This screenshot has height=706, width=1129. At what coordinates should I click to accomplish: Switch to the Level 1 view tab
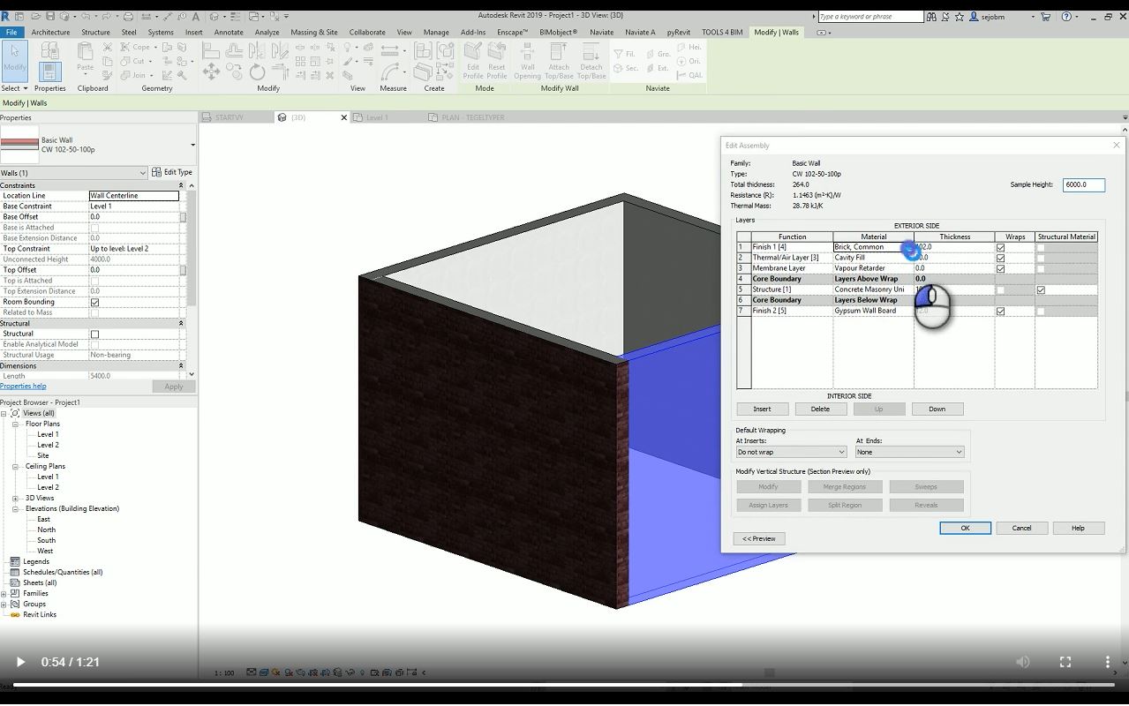point(377,117)
